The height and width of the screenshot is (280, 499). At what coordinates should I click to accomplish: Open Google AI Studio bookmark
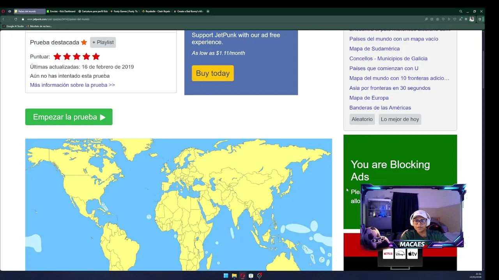point(14,26)
